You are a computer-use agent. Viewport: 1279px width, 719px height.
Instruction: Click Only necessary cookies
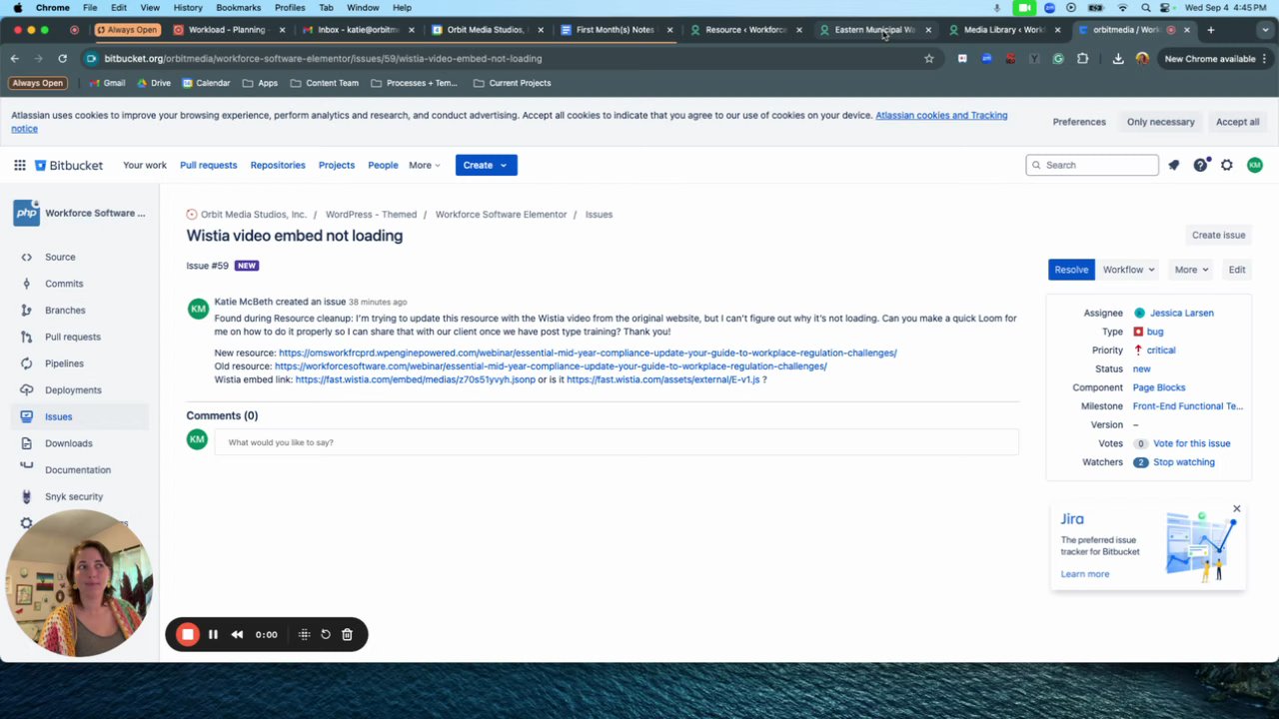(1160, 122)
